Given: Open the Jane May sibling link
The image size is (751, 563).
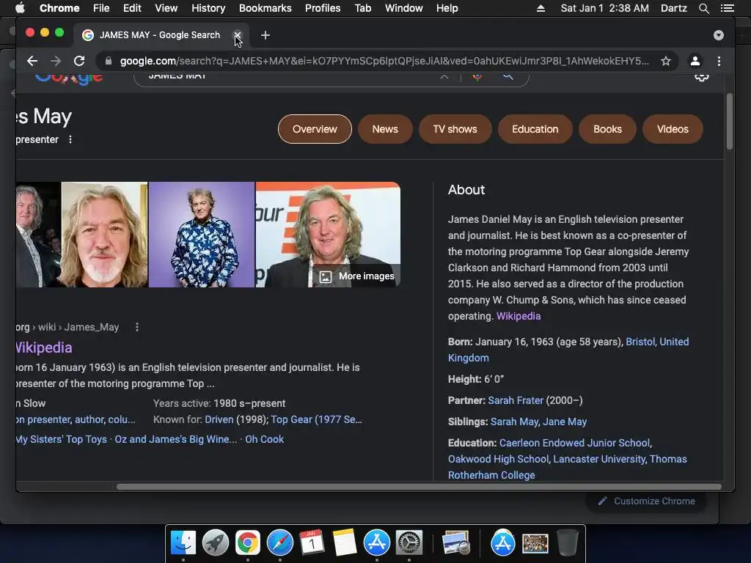Looking at the screenshot, I should [x=565, y=422].
